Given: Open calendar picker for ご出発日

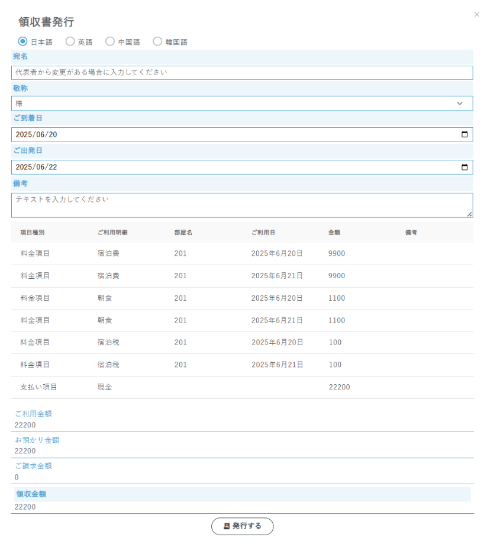Looking at the screenshot, I should 465,168.
